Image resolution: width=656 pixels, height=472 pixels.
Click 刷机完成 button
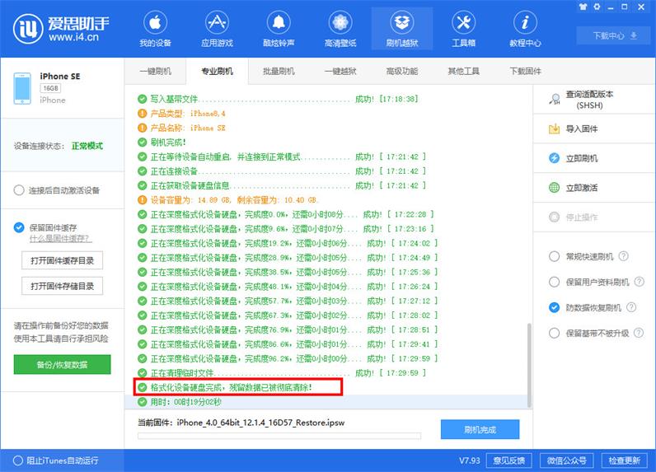coord(480,429)
